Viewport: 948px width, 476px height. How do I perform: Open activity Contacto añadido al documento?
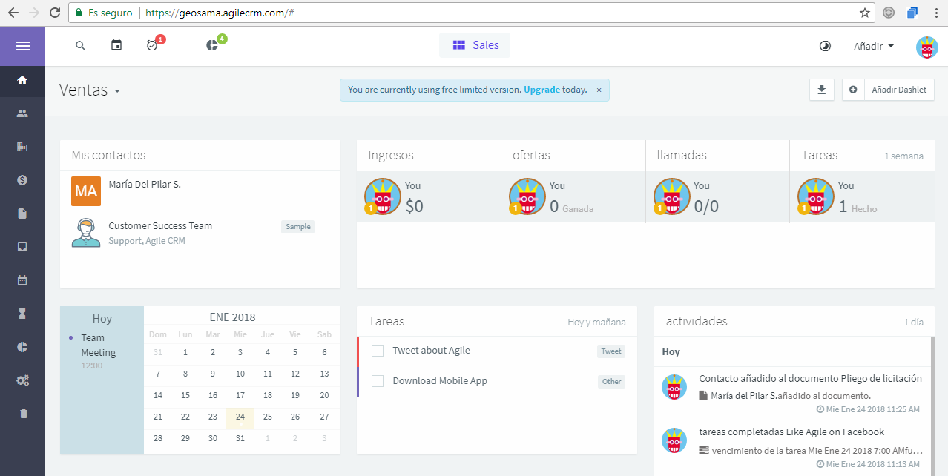pos(811,378)
